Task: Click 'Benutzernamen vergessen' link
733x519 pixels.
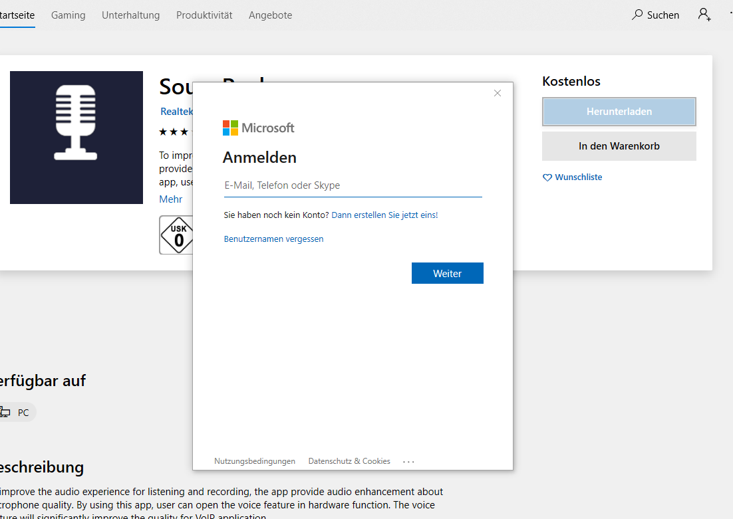Action: pos(273,239)
